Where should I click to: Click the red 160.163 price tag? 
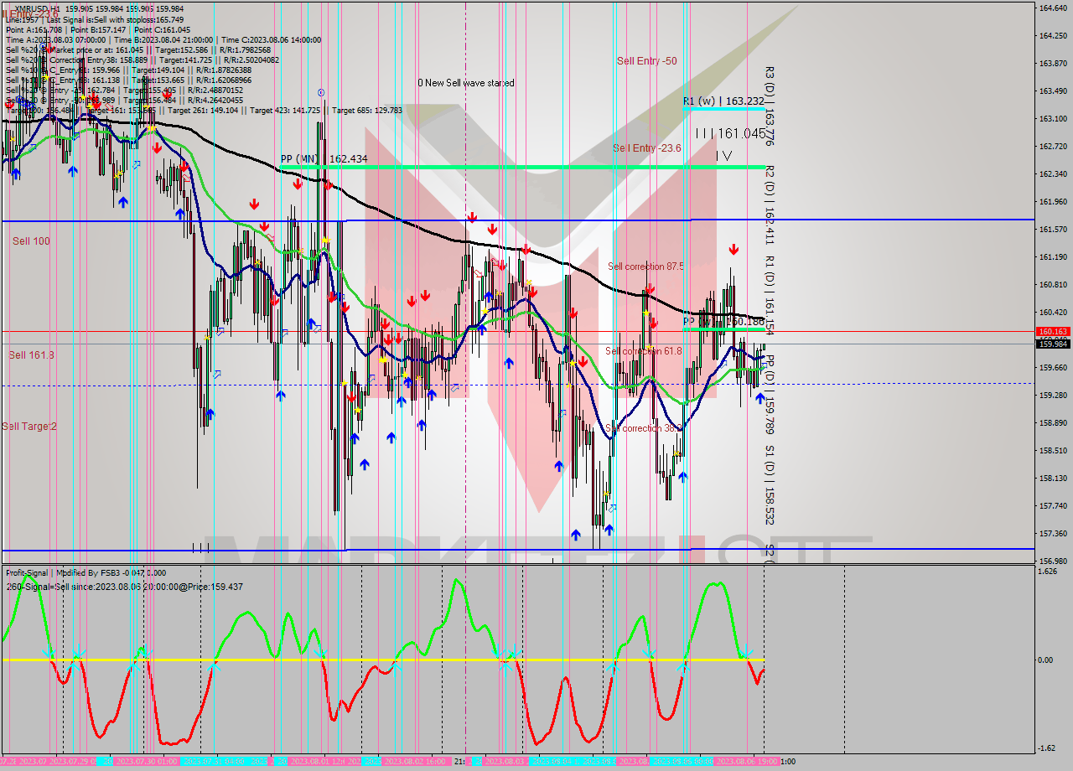(1053, 332)
